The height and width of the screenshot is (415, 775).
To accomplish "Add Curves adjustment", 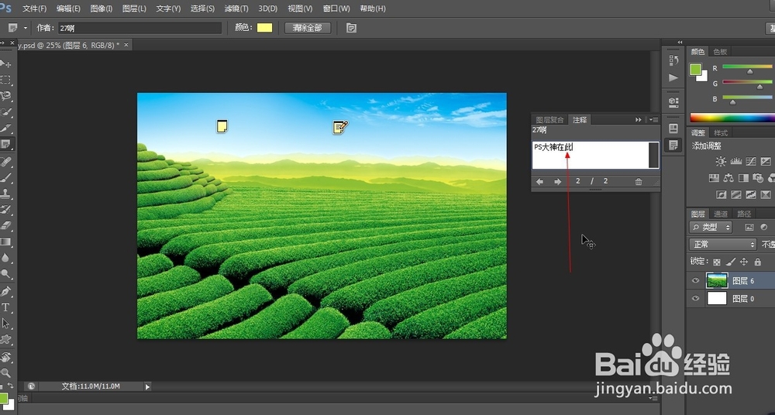I will tap(751, 161).
